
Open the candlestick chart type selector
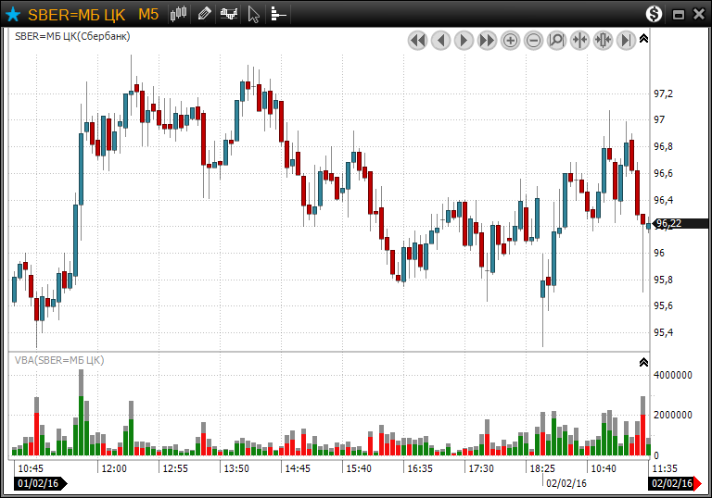tap(179, 14)
